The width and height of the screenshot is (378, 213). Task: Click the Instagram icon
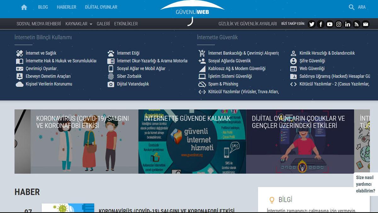[339, 24]
